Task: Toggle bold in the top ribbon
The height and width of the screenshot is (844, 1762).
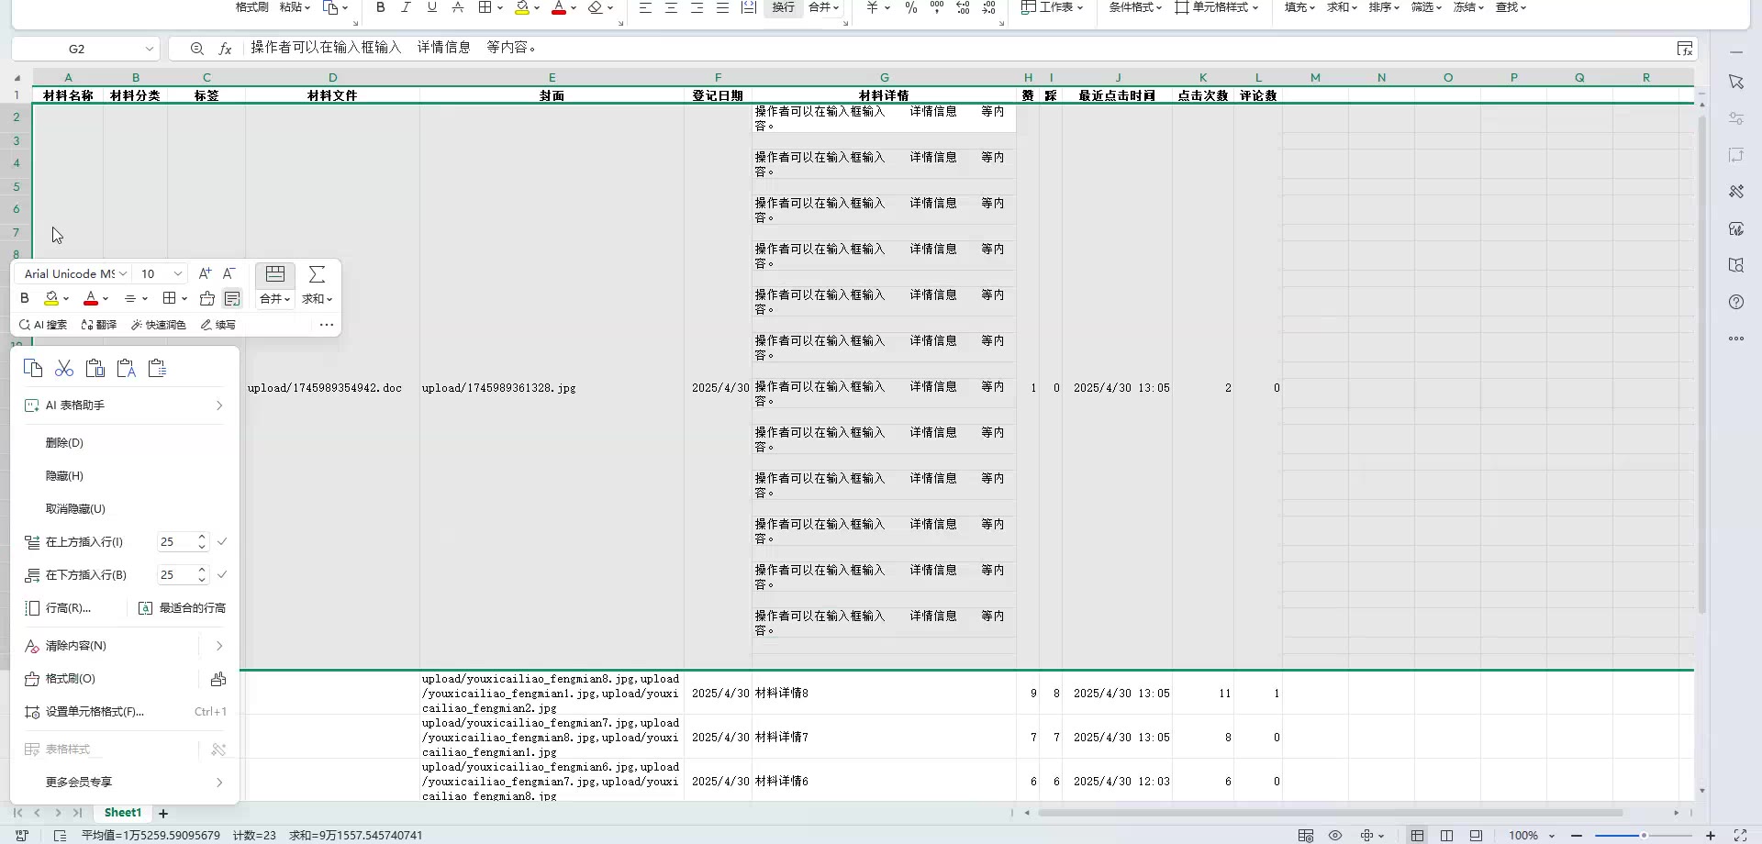Action: coord(381,7)
